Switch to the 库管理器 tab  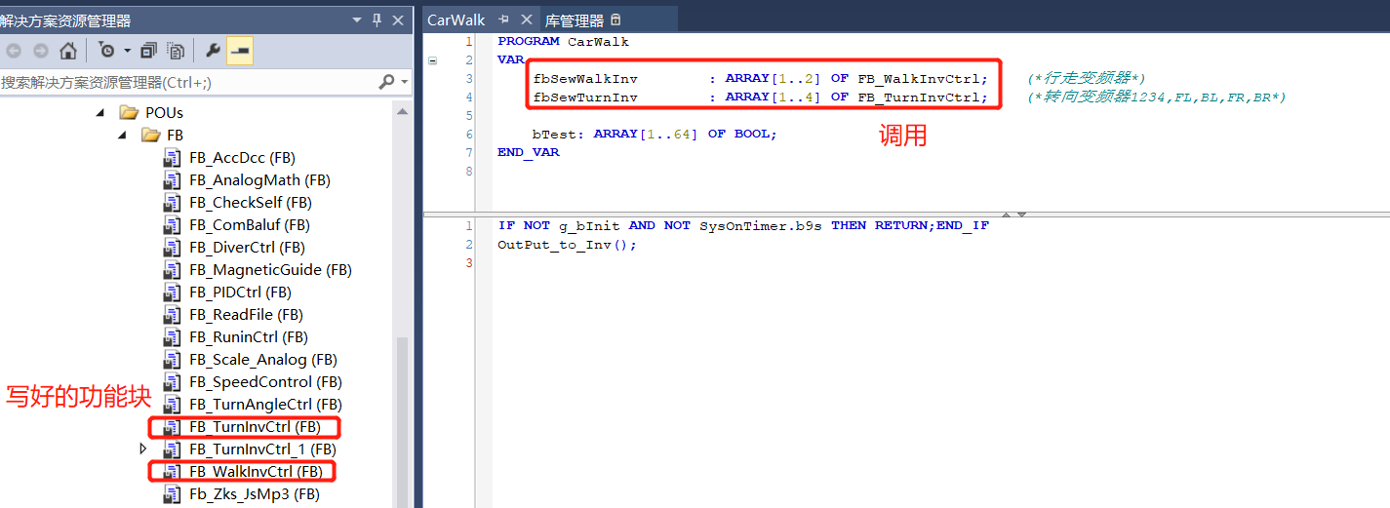(575, 20)
